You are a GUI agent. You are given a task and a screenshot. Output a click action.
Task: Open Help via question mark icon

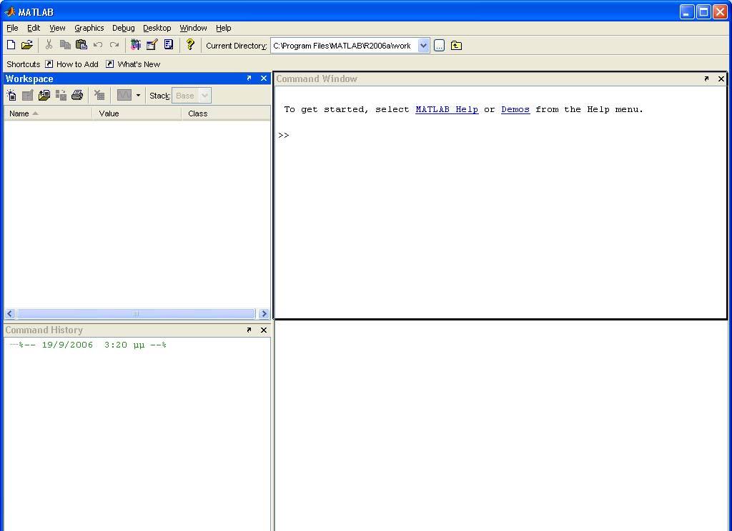click(x=190, y=45)
